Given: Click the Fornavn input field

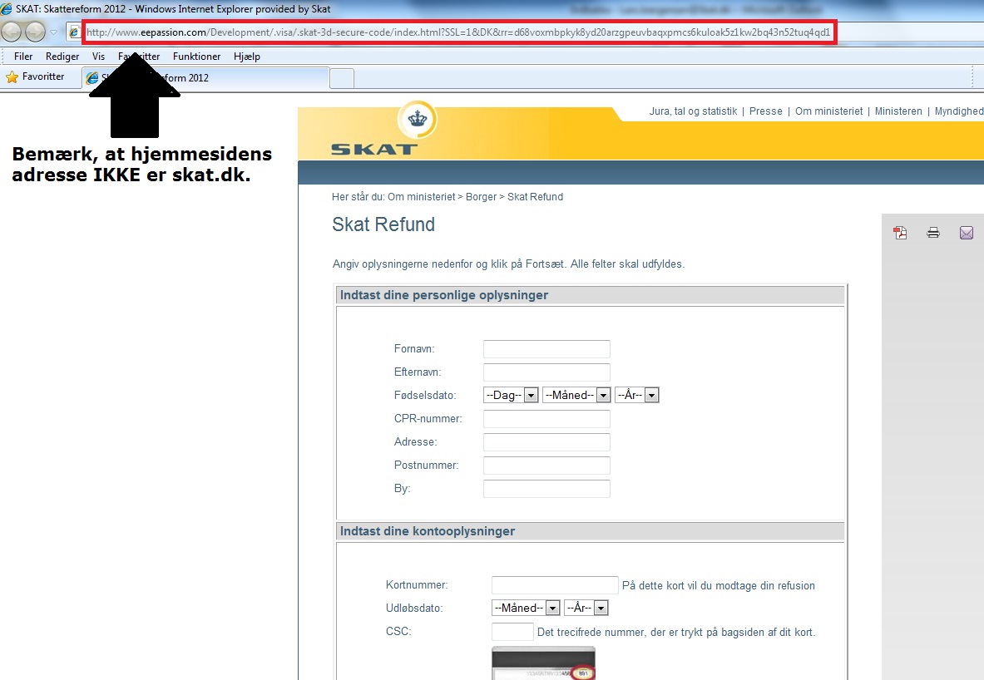Looking at the screenshot, I should (x=546, y=349).
